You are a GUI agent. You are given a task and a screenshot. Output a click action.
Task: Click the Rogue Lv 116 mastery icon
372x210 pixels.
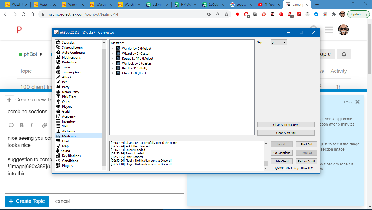click(118, 59)
